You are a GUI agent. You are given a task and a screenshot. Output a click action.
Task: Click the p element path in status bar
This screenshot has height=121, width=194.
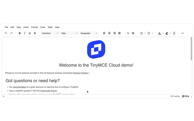pos(4,96)
